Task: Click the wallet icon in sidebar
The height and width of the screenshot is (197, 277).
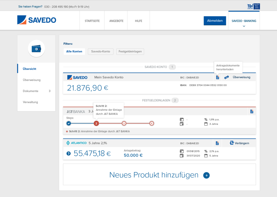Action: point(36,49)
